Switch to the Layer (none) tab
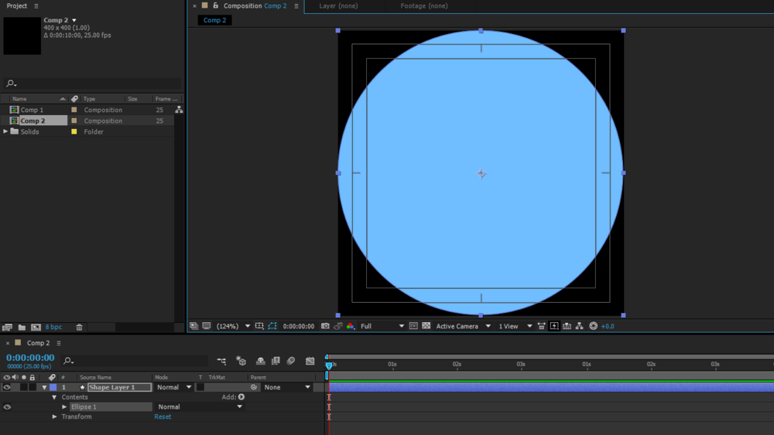This screenshot has width=774, height=435. tap(338, 6)
